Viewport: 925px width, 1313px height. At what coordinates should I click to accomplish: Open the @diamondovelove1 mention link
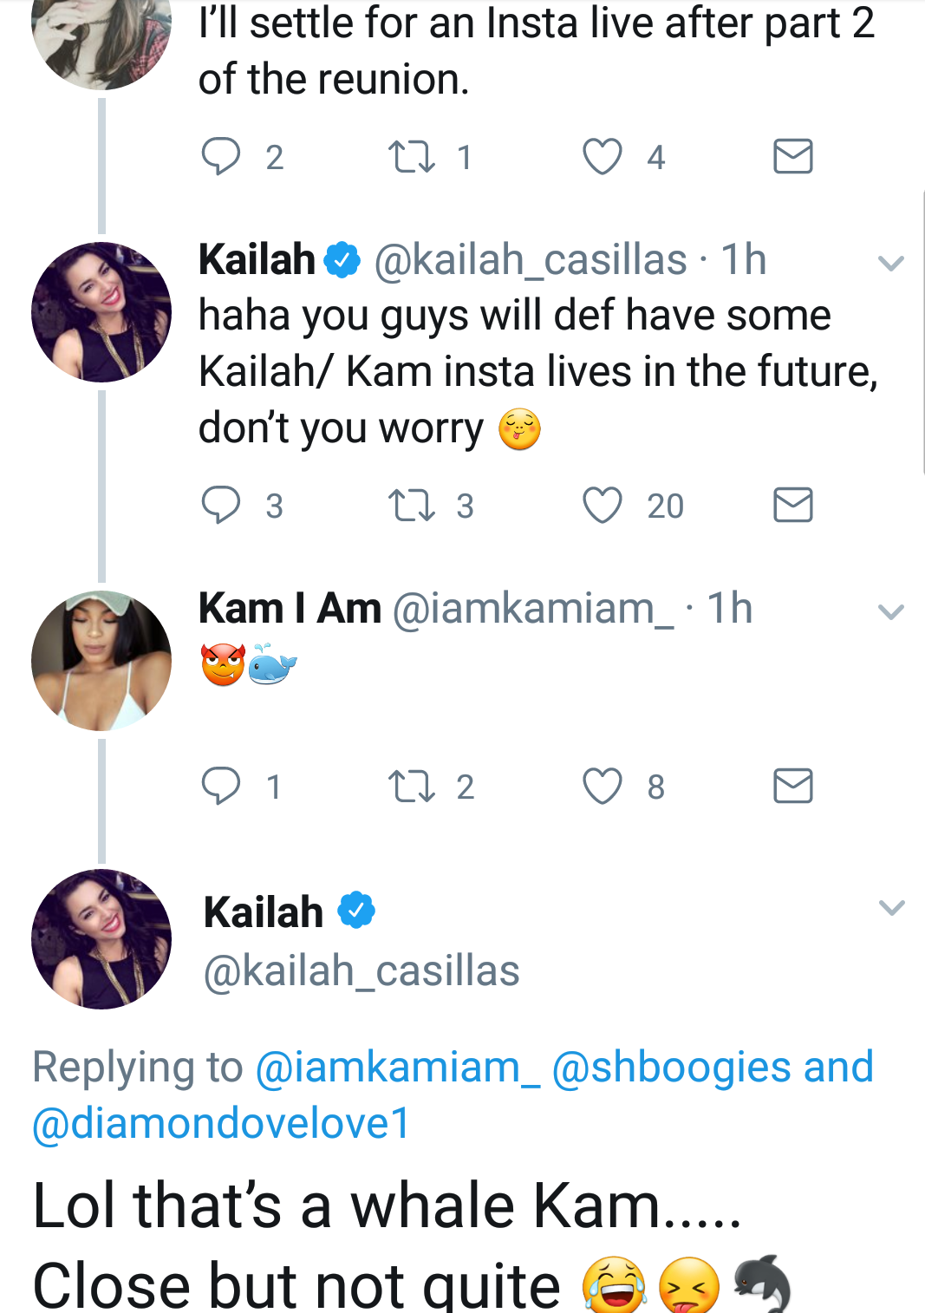click(221, 1123)
